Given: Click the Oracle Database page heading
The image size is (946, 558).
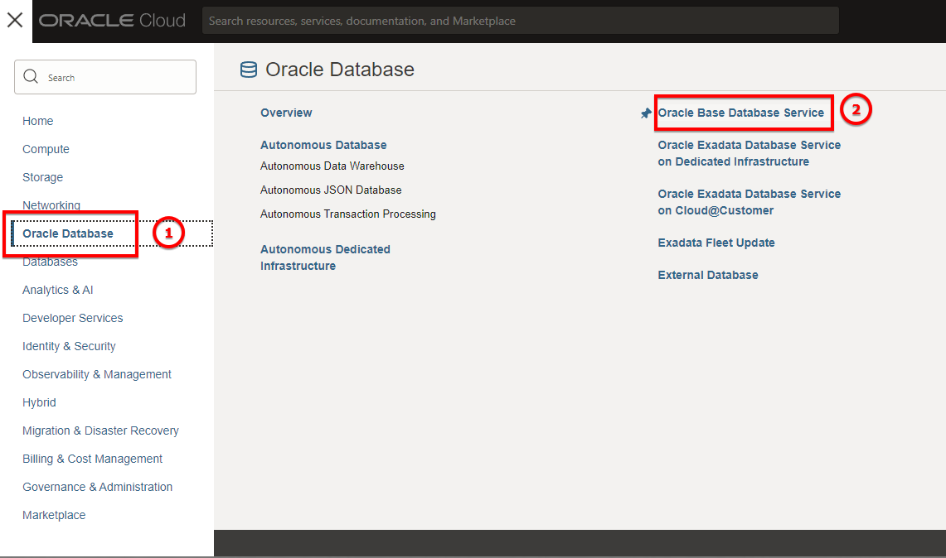Looking at the screenshot, I should [340, 70].
